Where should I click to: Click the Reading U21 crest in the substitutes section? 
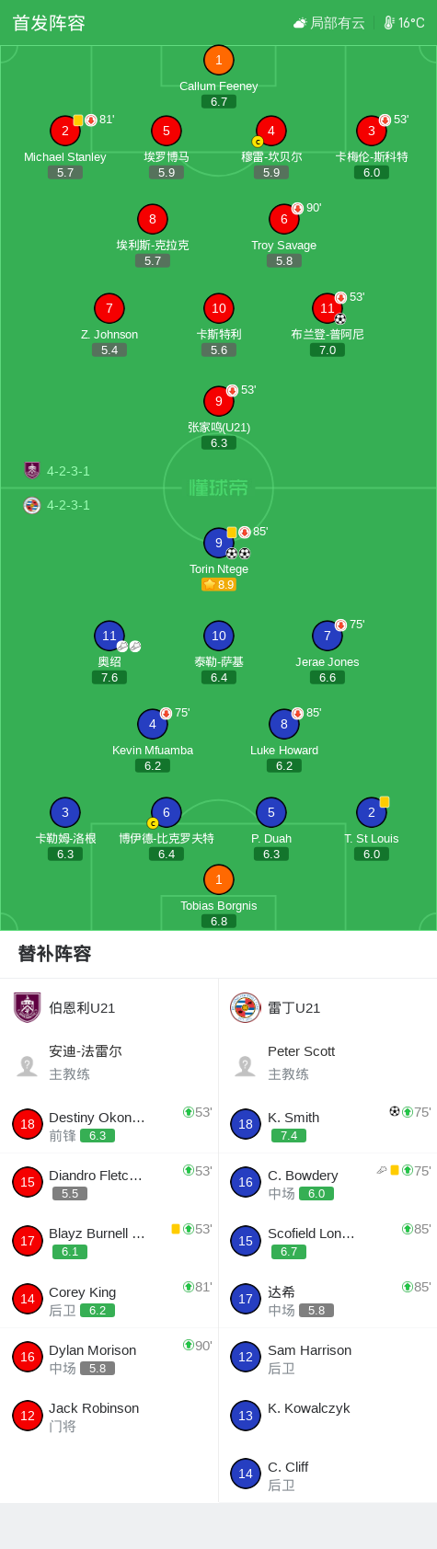point(245,1008)
